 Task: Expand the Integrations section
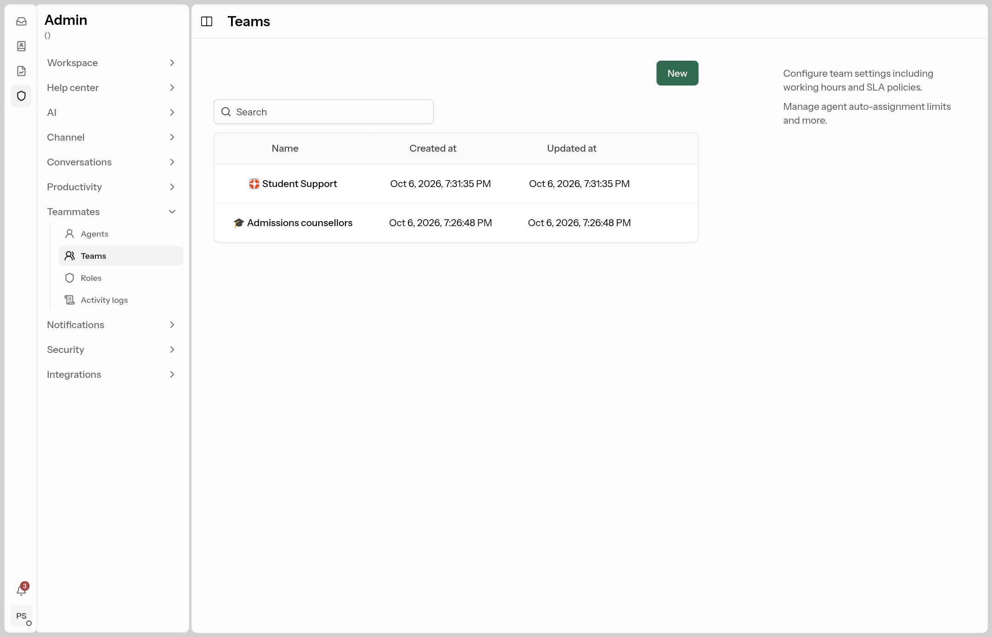tap(112, 375)
